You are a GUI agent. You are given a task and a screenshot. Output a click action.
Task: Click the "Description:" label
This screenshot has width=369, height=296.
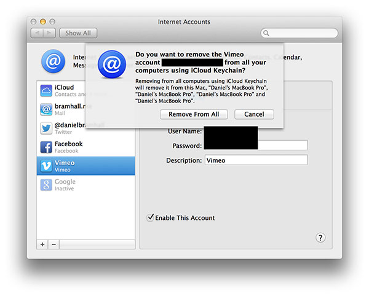[184, 160]
